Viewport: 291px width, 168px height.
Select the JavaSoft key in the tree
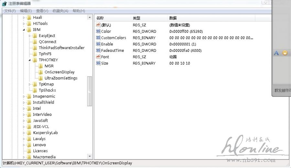[x=40, y=121]
